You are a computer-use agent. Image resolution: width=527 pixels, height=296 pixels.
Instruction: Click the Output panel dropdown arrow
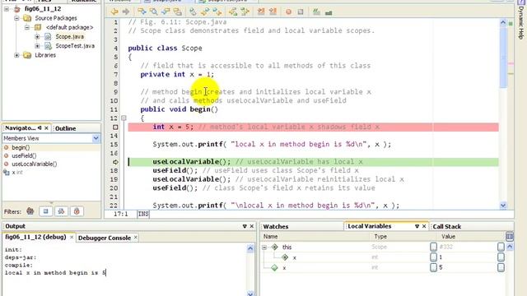click(245, 227)
